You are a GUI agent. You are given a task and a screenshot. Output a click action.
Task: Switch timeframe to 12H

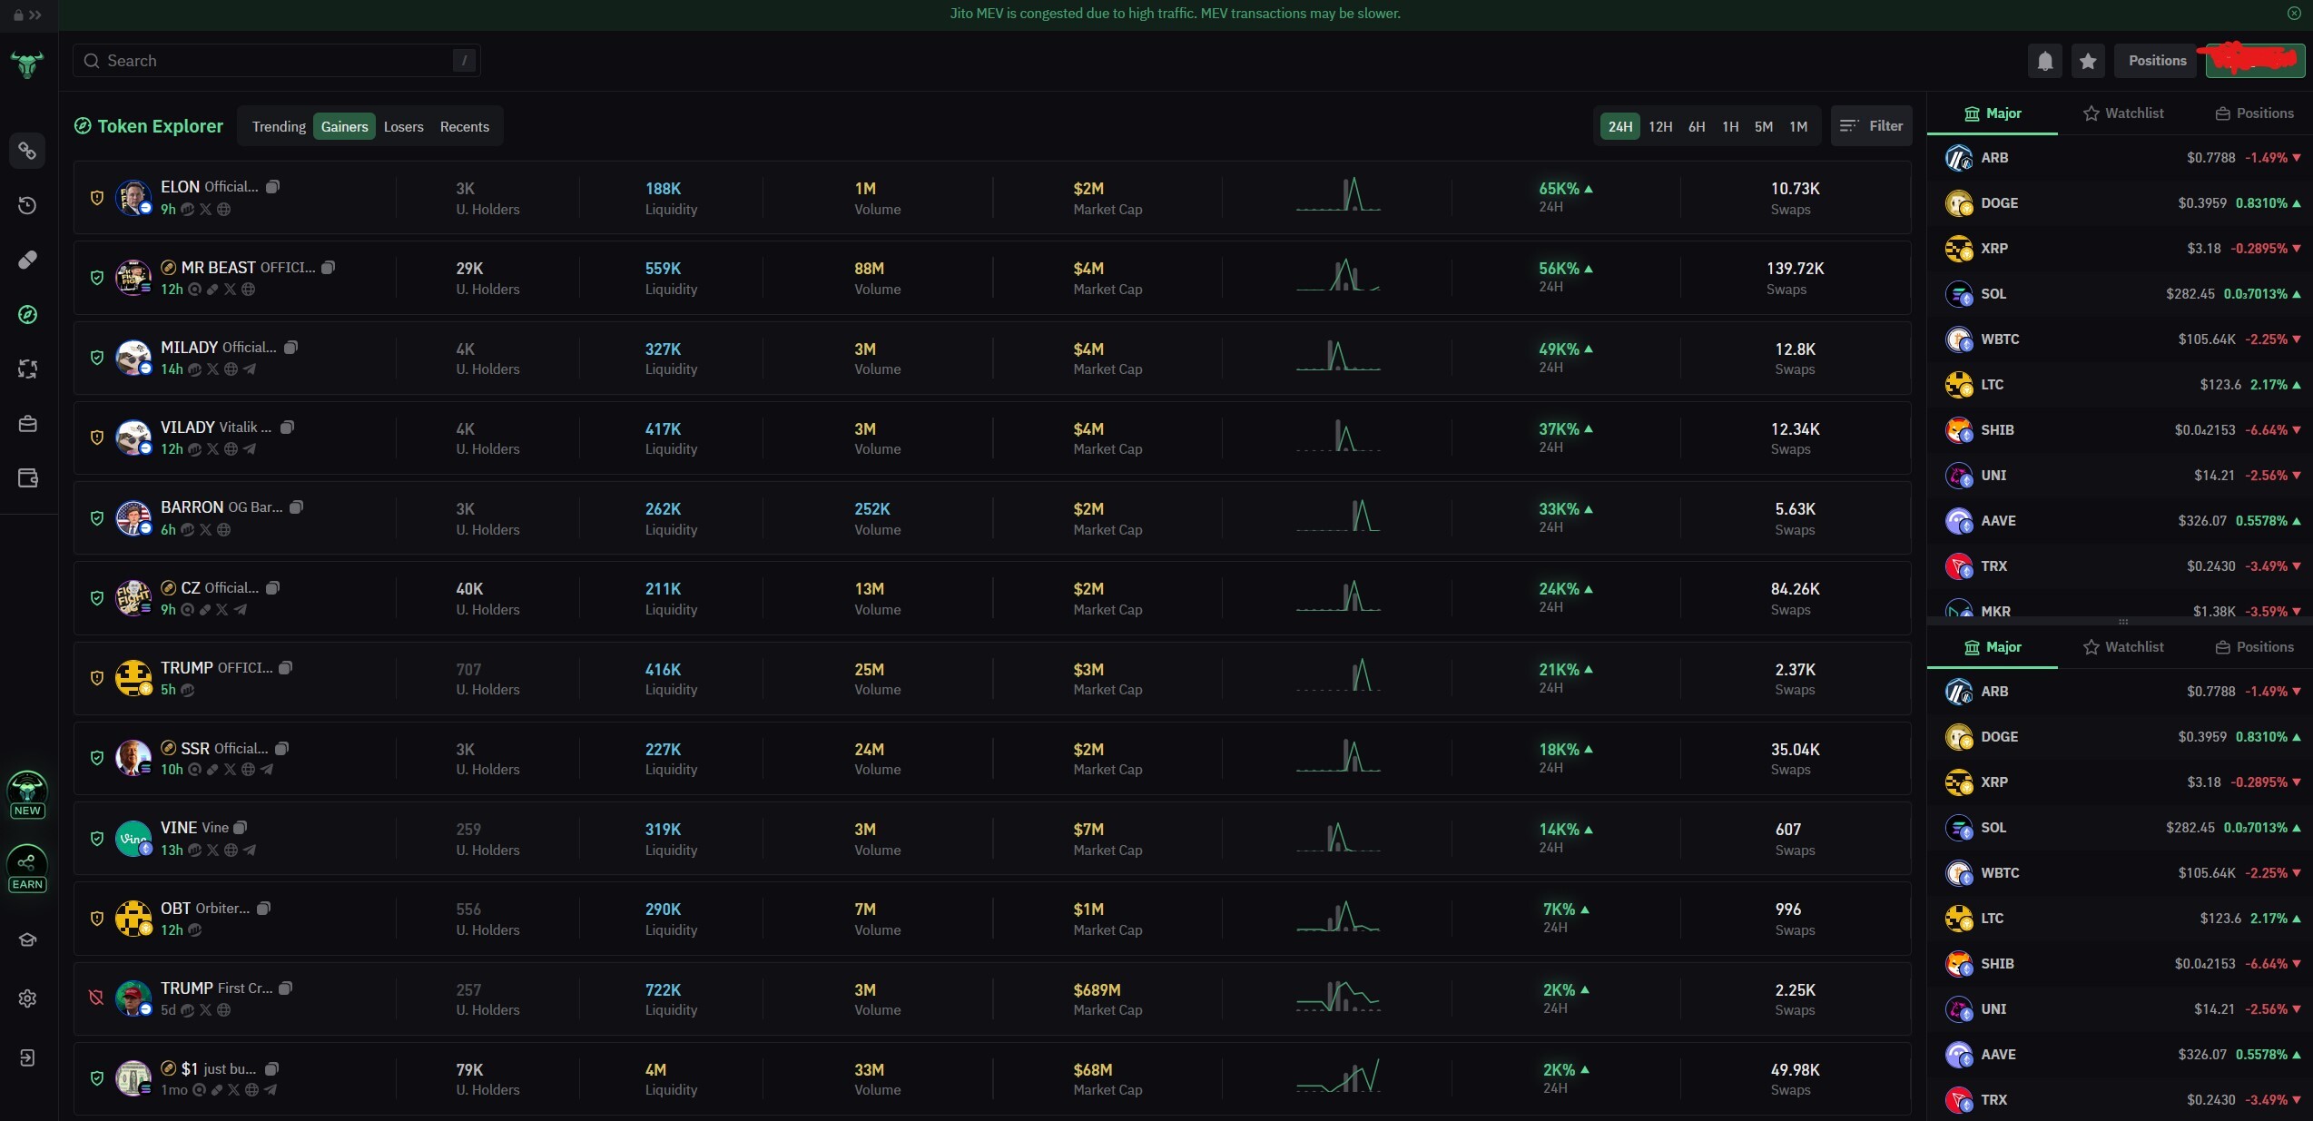pyautogui.click(x=1659, y=127)
